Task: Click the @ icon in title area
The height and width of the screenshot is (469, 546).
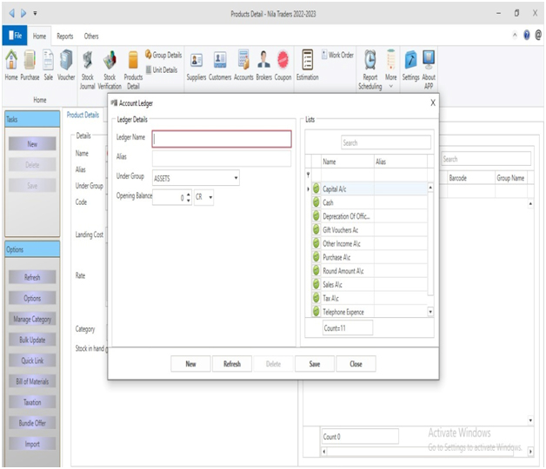Action: (538, 35)
